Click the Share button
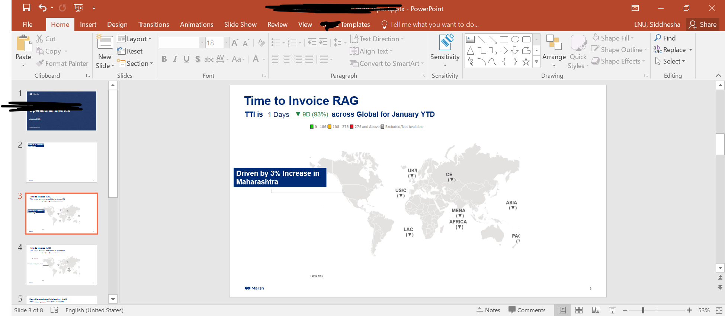725x316 pixels. click(x=703, y=25)
